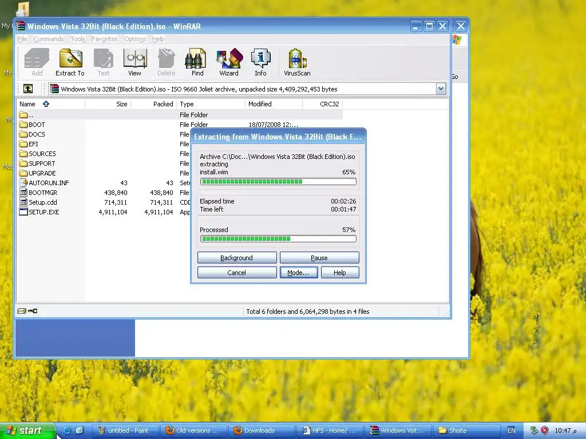The image size is (586, 439).
Task: Click the Mode... button
Action: click(x=299, y=273)
